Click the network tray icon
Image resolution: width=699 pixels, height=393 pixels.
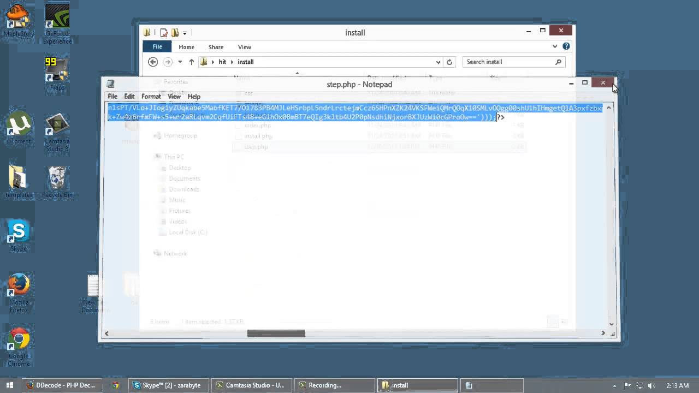tap(640, 386)
